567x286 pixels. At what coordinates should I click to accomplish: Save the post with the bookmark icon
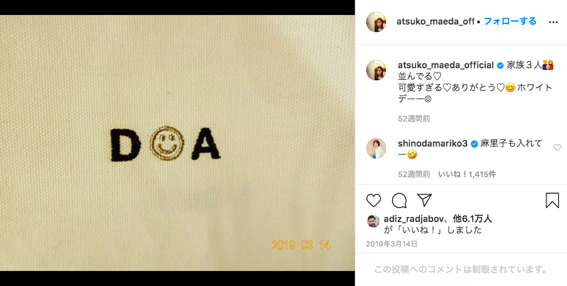point(552,200)
